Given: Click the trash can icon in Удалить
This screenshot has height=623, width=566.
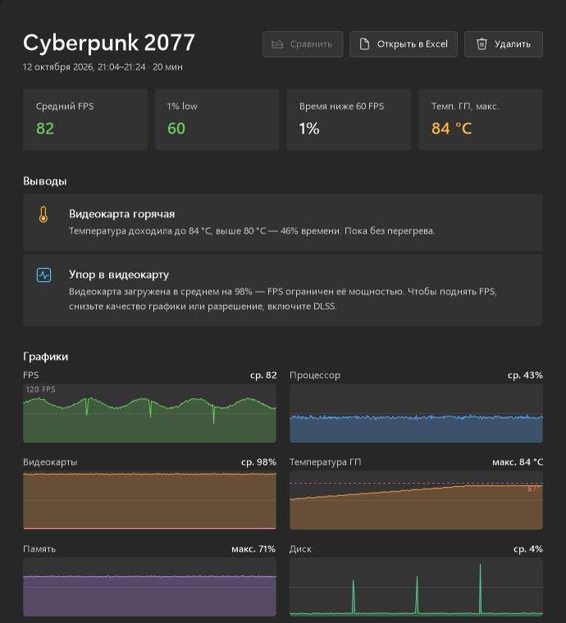Looking at the screenshot, I should click(482, 44).
